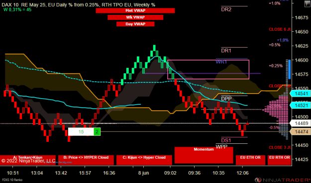This screenshot has height=183, width=311.
Task: Click the 09:02 time axis label
Action: tap(170, 173)
